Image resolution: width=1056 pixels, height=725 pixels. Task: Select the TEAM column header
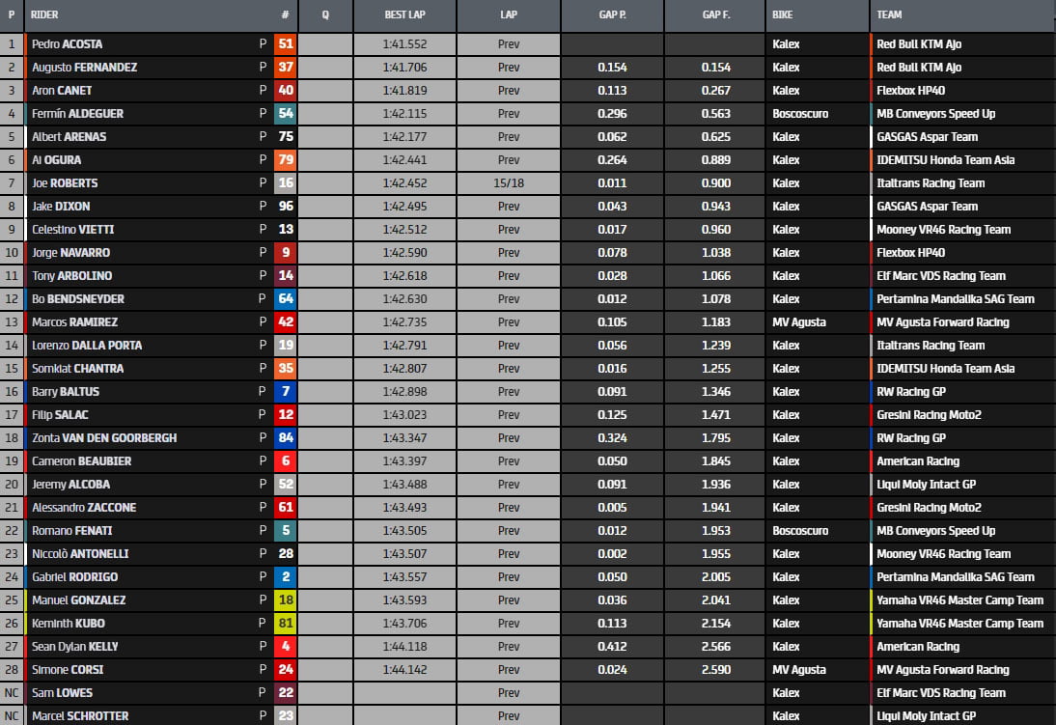pos(889,15)
